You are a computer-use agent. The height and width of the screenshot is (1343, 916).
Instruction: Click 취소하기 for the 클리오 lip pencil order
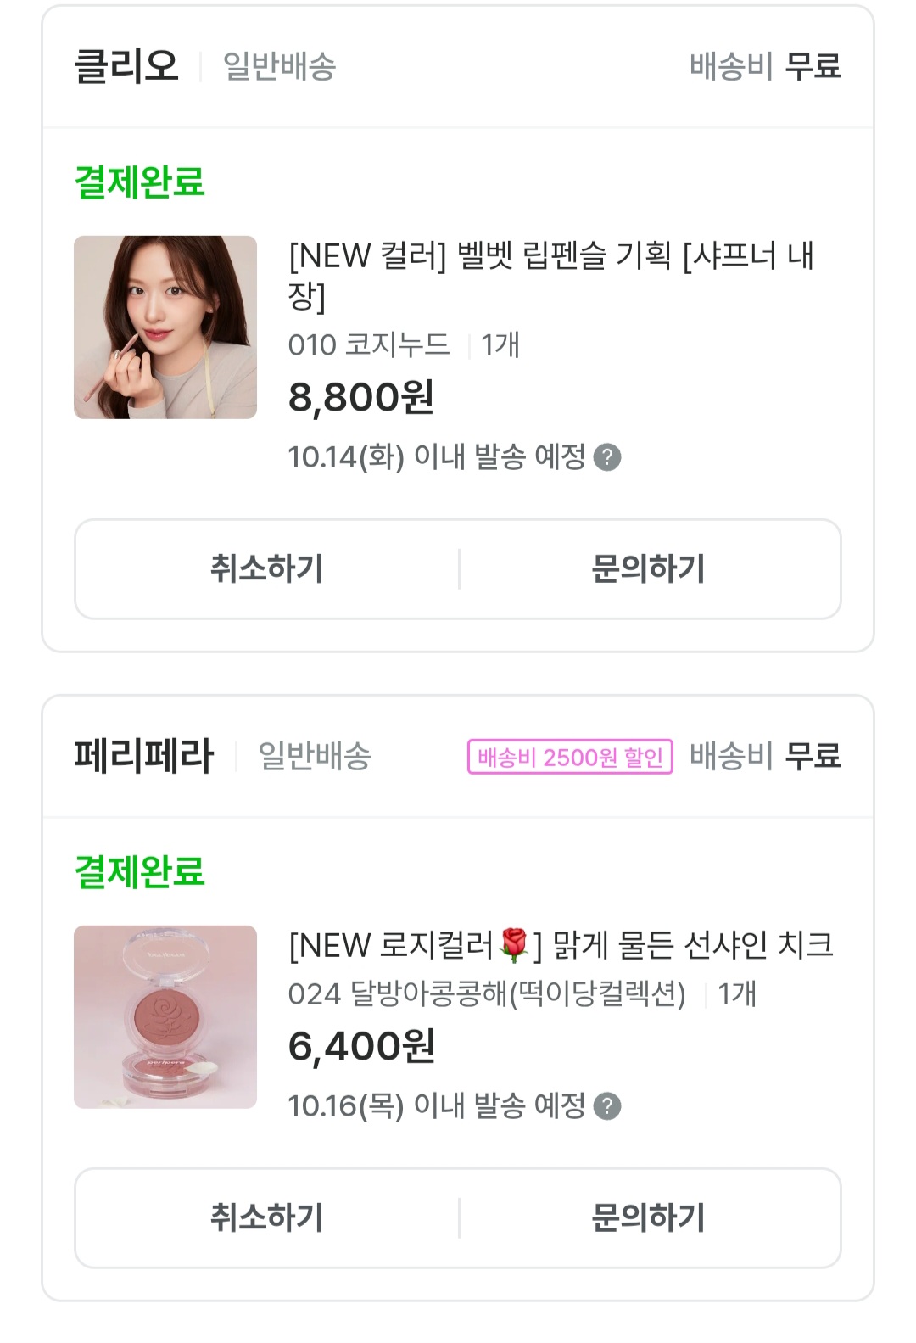pyautogui.click(x=267, y=569)
